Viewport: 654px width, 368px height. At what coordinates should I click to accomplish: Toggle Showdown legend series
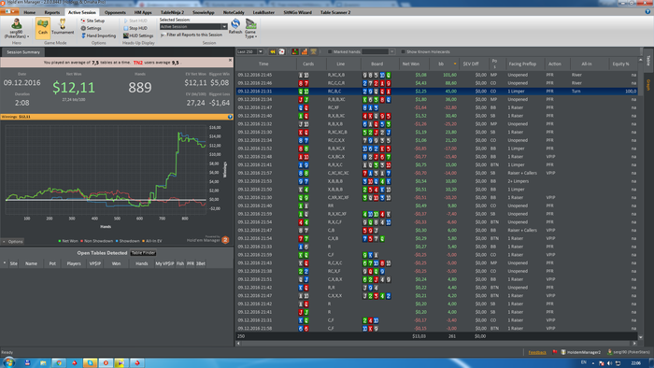pos(127,241)
